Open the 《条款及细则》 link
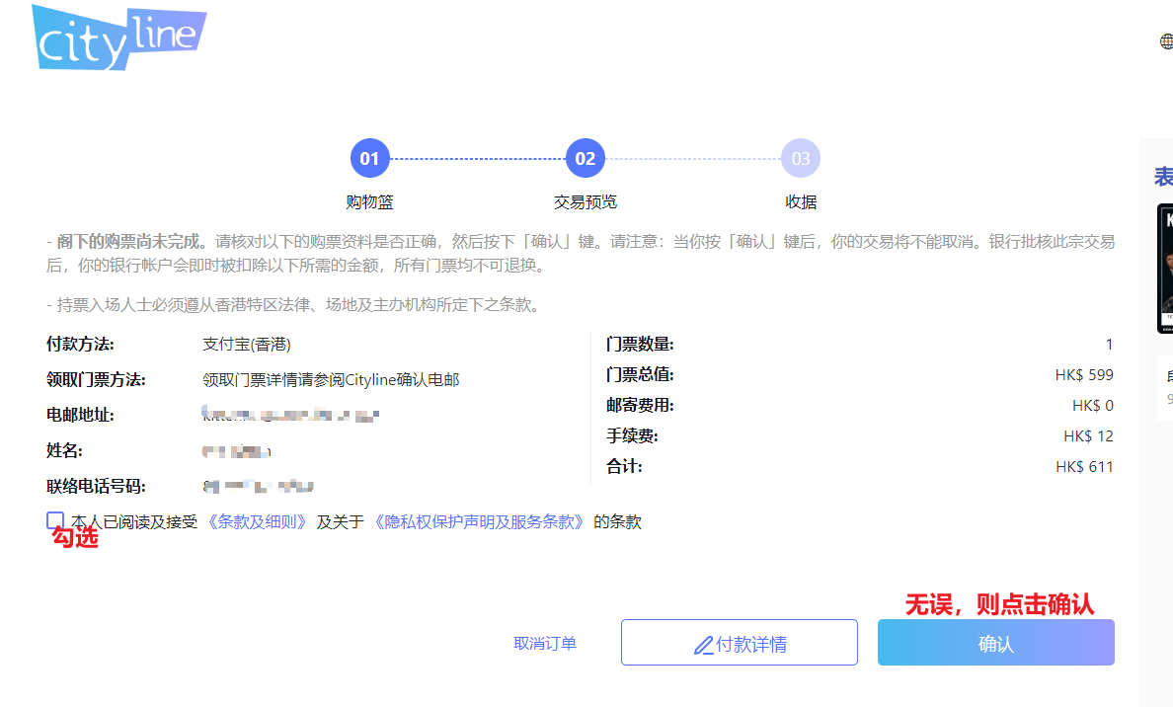This screenshot has height=707, width=1173. (x=257, y=521)
